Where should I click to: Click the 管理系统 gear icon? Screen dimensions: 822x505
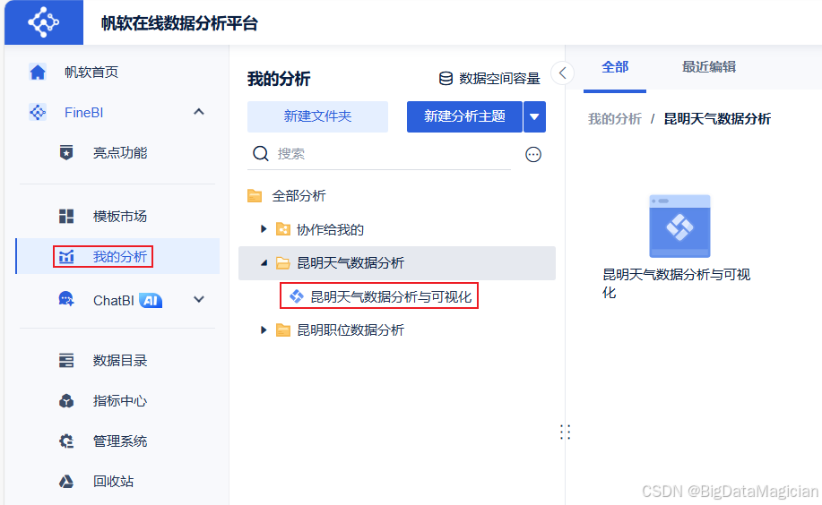(66, 441)
